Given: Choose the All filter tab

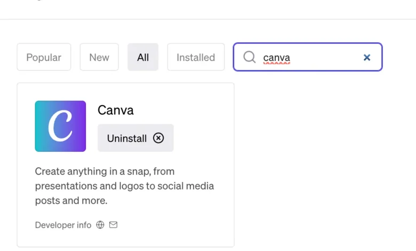Looking at the screenshot, I should 143,57.
